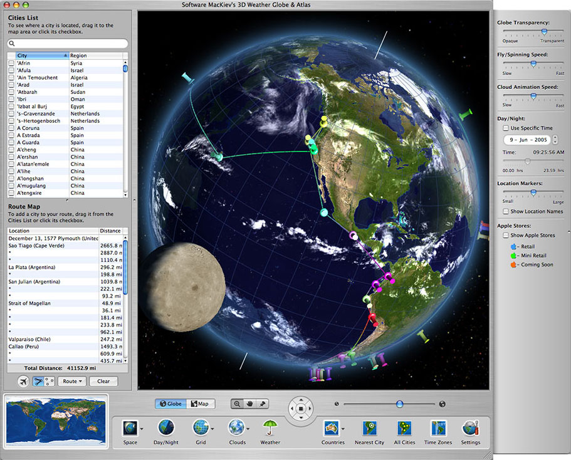
Task: Check the 's-Hertogenbosch city checkbox
Action: (x=11, y=121)
